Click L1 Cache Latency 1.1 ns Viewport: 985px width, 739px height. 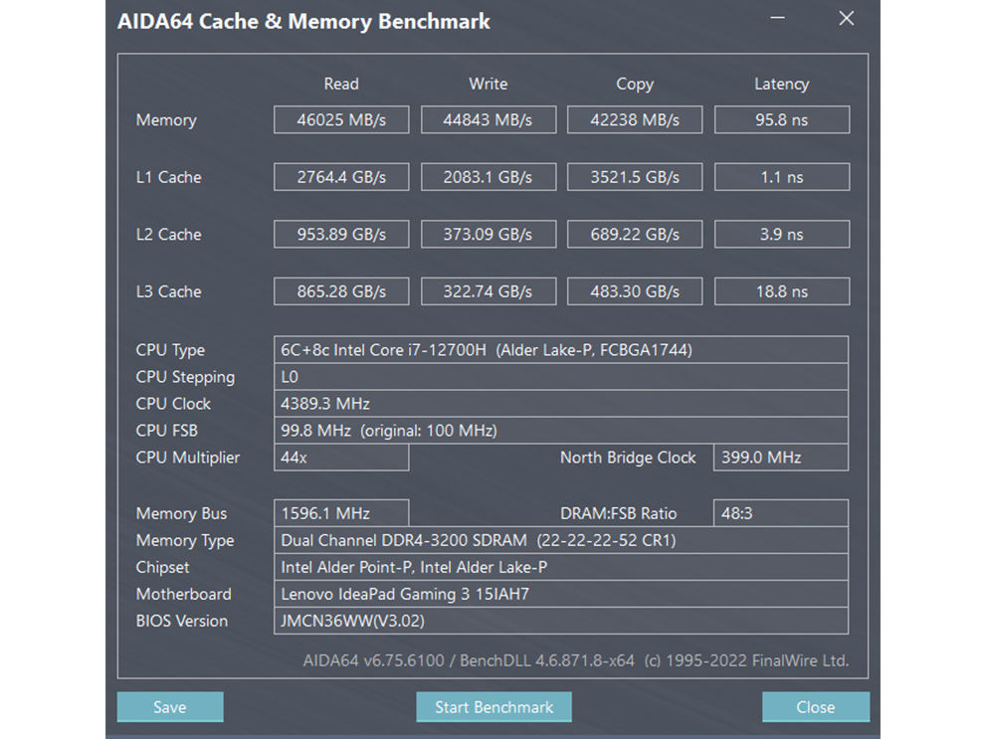[x=781, y=176]
